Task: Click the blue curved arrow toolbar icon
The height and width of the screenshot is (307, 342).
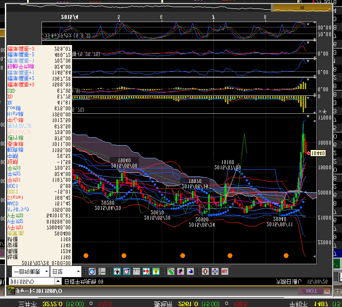Action: coord(190,271)
